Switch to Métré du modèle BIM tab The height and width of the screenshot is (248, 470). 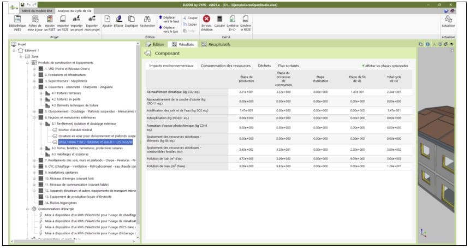(37, 11)
